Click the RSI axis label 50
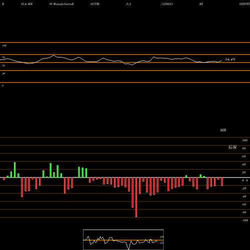 3,65
